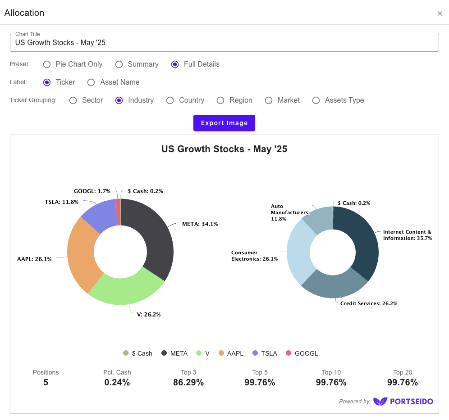Group tickers by Region
The height and width of the screenshot is (420, 449).
220,100
